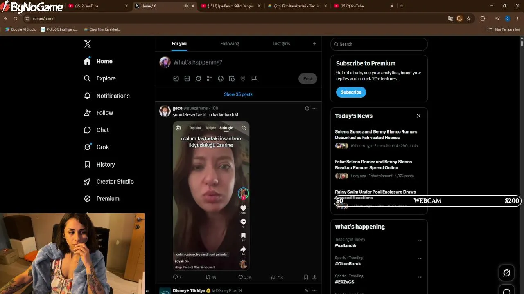Open the Tüm Yer İşaretleri bookmarks folder
The width and height of the screenshot is (524, 294).
504,29
